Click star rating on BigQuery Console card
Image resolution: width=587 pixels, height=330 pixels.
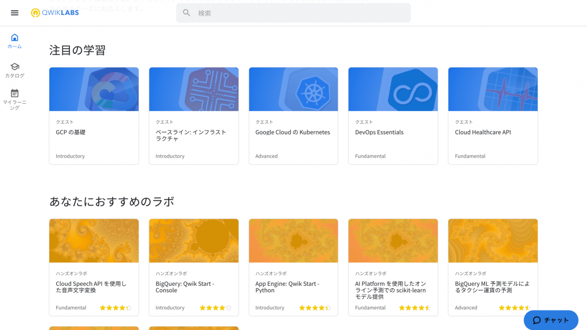tap(216, 308)
